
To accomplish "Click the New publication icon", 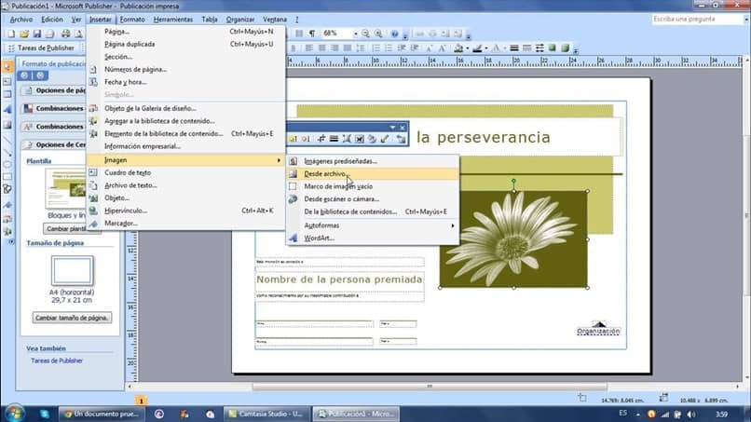I will coord(11,34).
